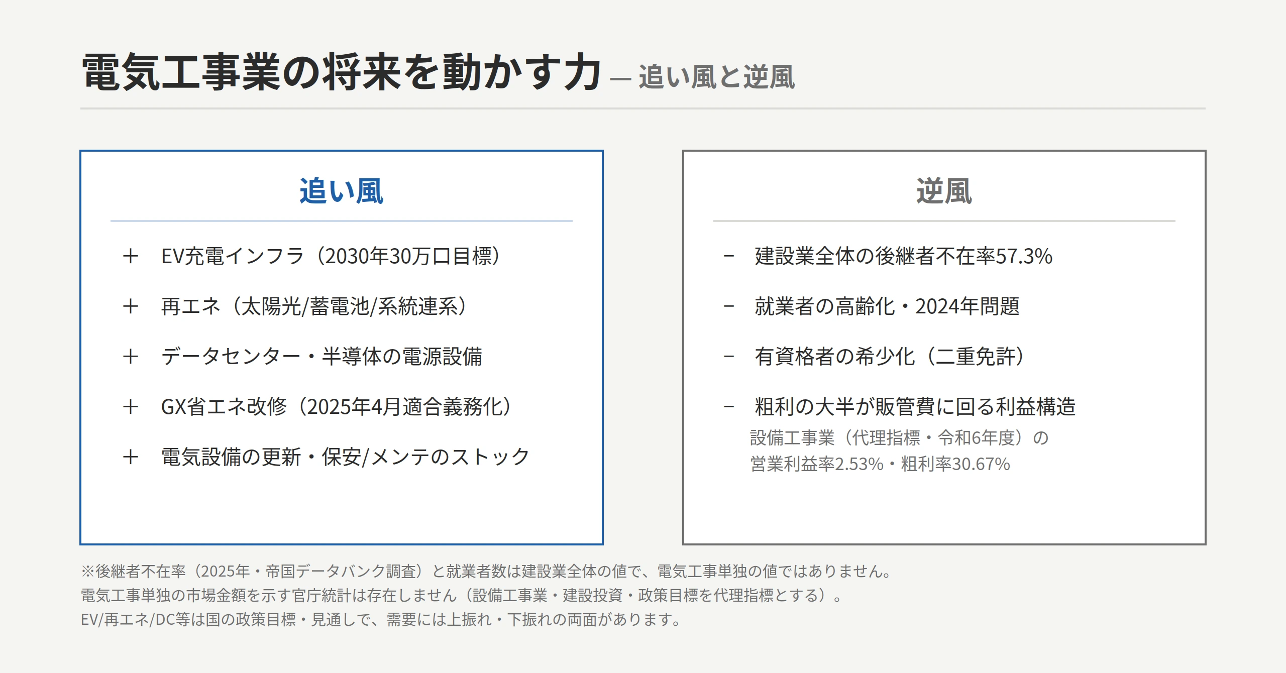
Task: Click the subtitle 追い風と逆風 beside the title
Action: 716,77
